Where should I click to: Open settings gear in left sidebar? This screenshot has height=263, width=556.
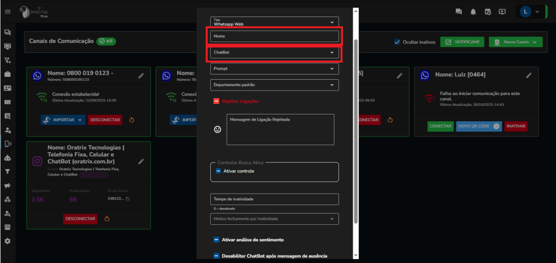coord(7,241)
